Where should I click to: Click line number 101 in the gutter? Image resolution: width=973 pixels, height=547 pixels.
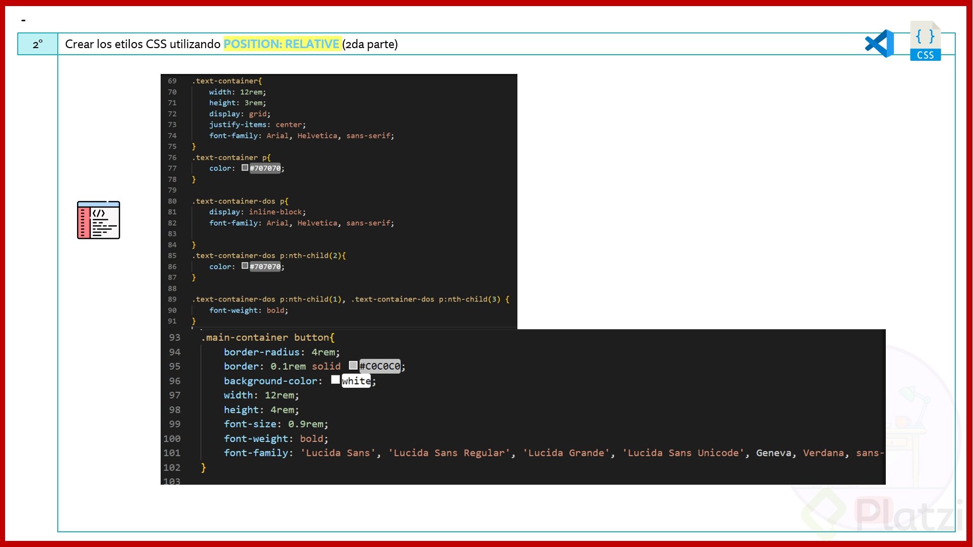[x=172, y=453]
